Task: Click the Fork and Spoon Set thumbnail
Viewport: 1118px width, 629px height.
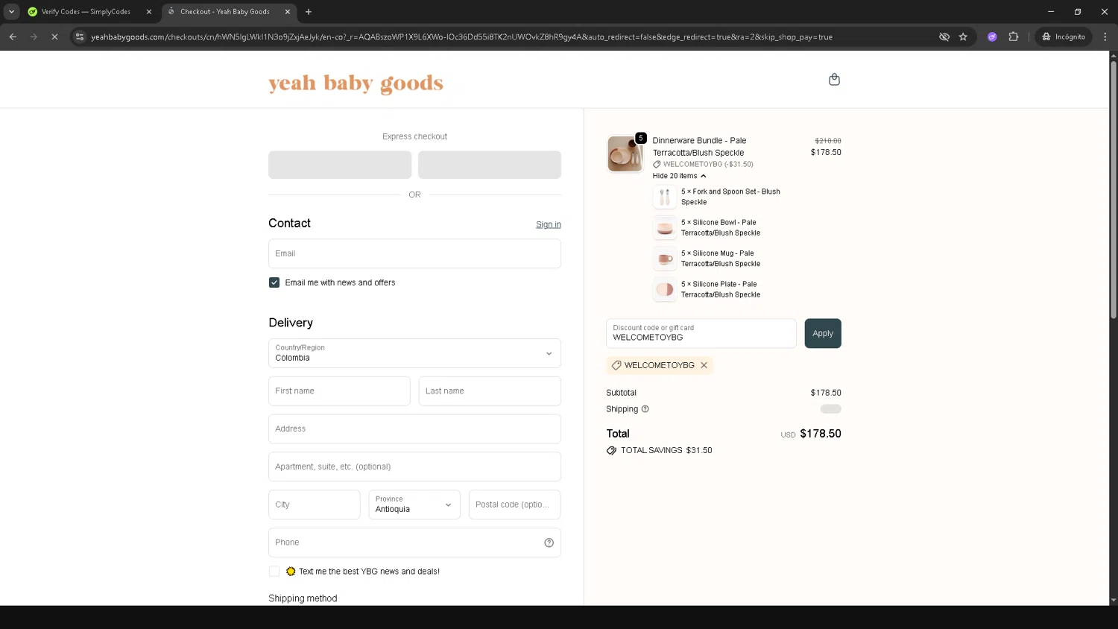Action: click(665, 197)
